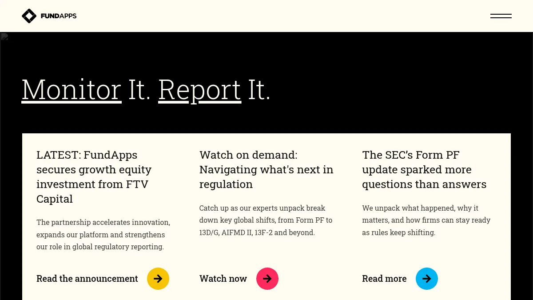This screenshot has height=300, width=533.
Task: Open Watch on demand regulation headline
Action: click(x=266, y=169)
